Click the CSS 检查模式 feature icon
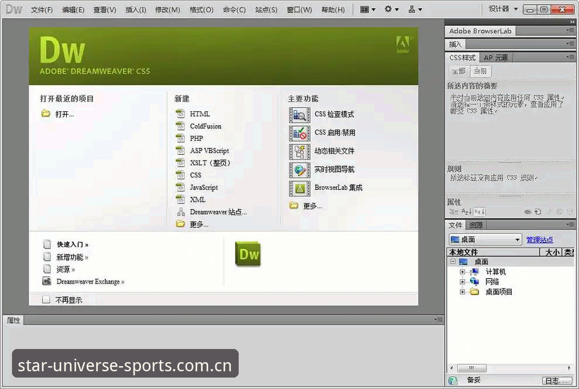 click(299, 115)
